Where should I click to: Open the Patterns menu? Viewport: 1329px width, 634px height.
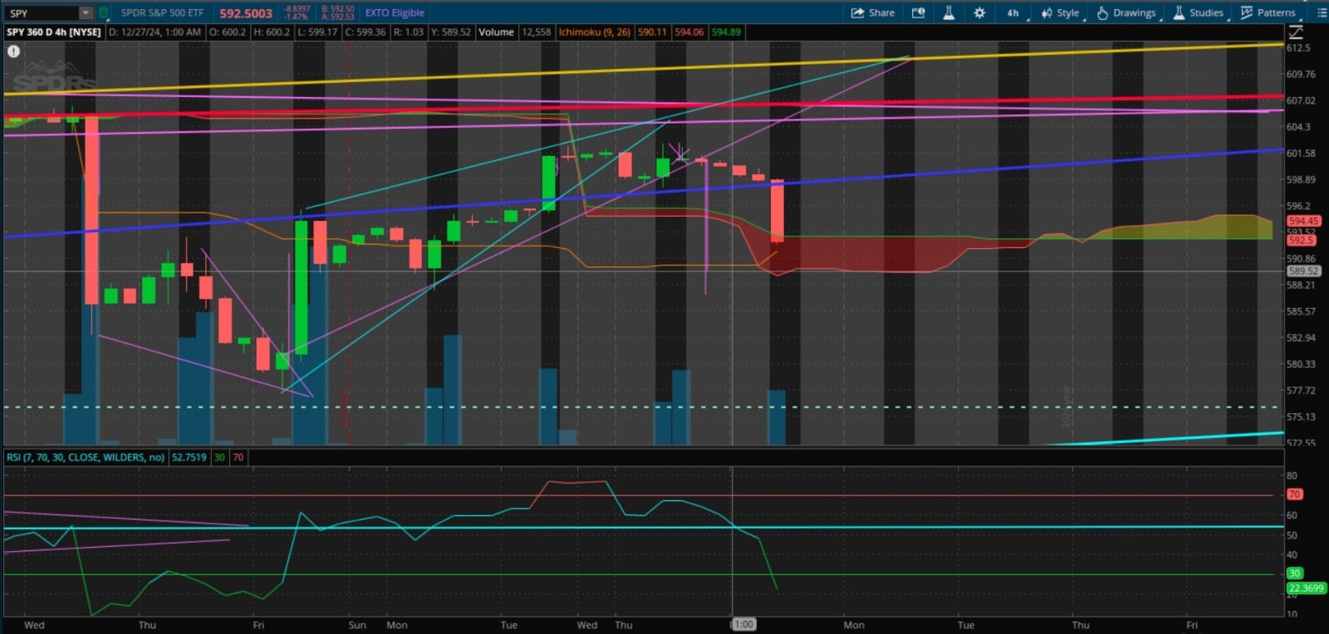[1268, 12]
